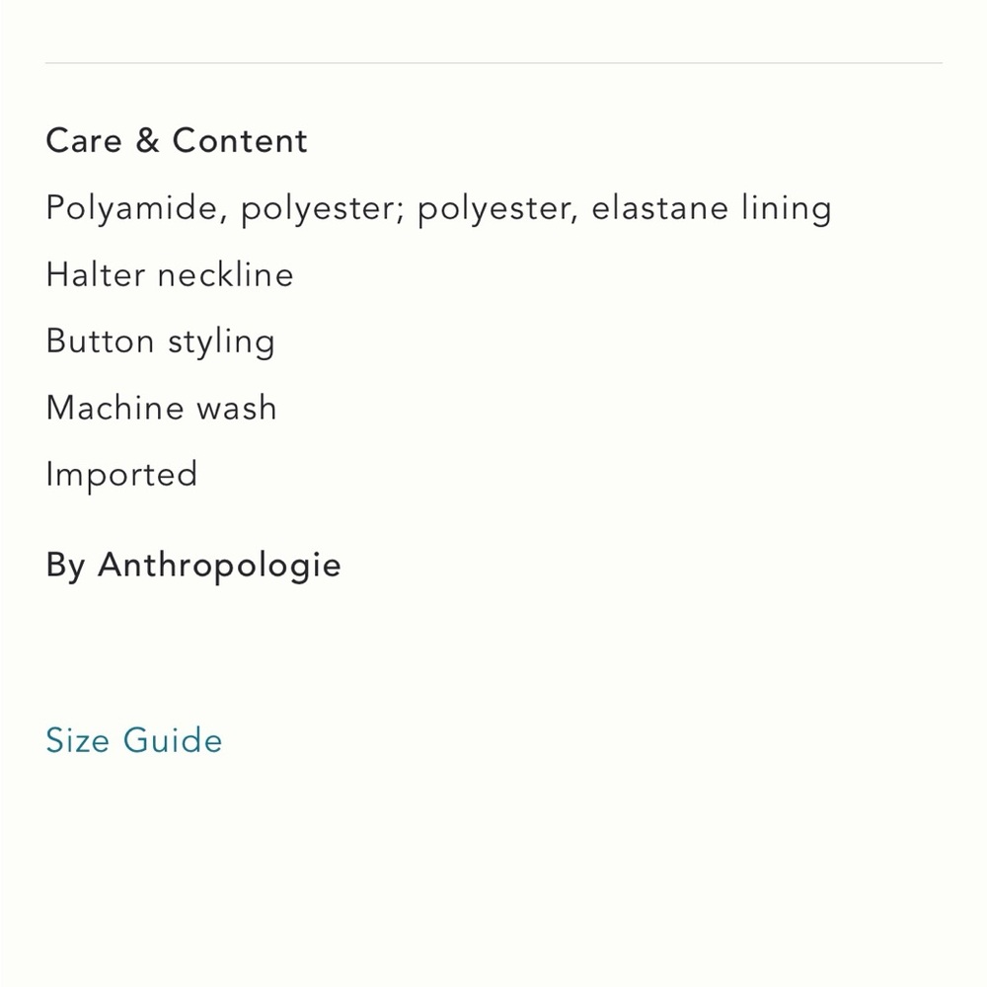Image resolution: width=987 pixels, height=987 pixels.
Task: Click the words elastane lining
Action: click(x=712, y=208)
